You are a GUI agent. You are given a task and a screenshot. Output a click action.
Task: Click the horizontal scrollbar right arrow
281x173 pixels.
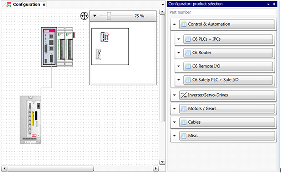[156, 168]
